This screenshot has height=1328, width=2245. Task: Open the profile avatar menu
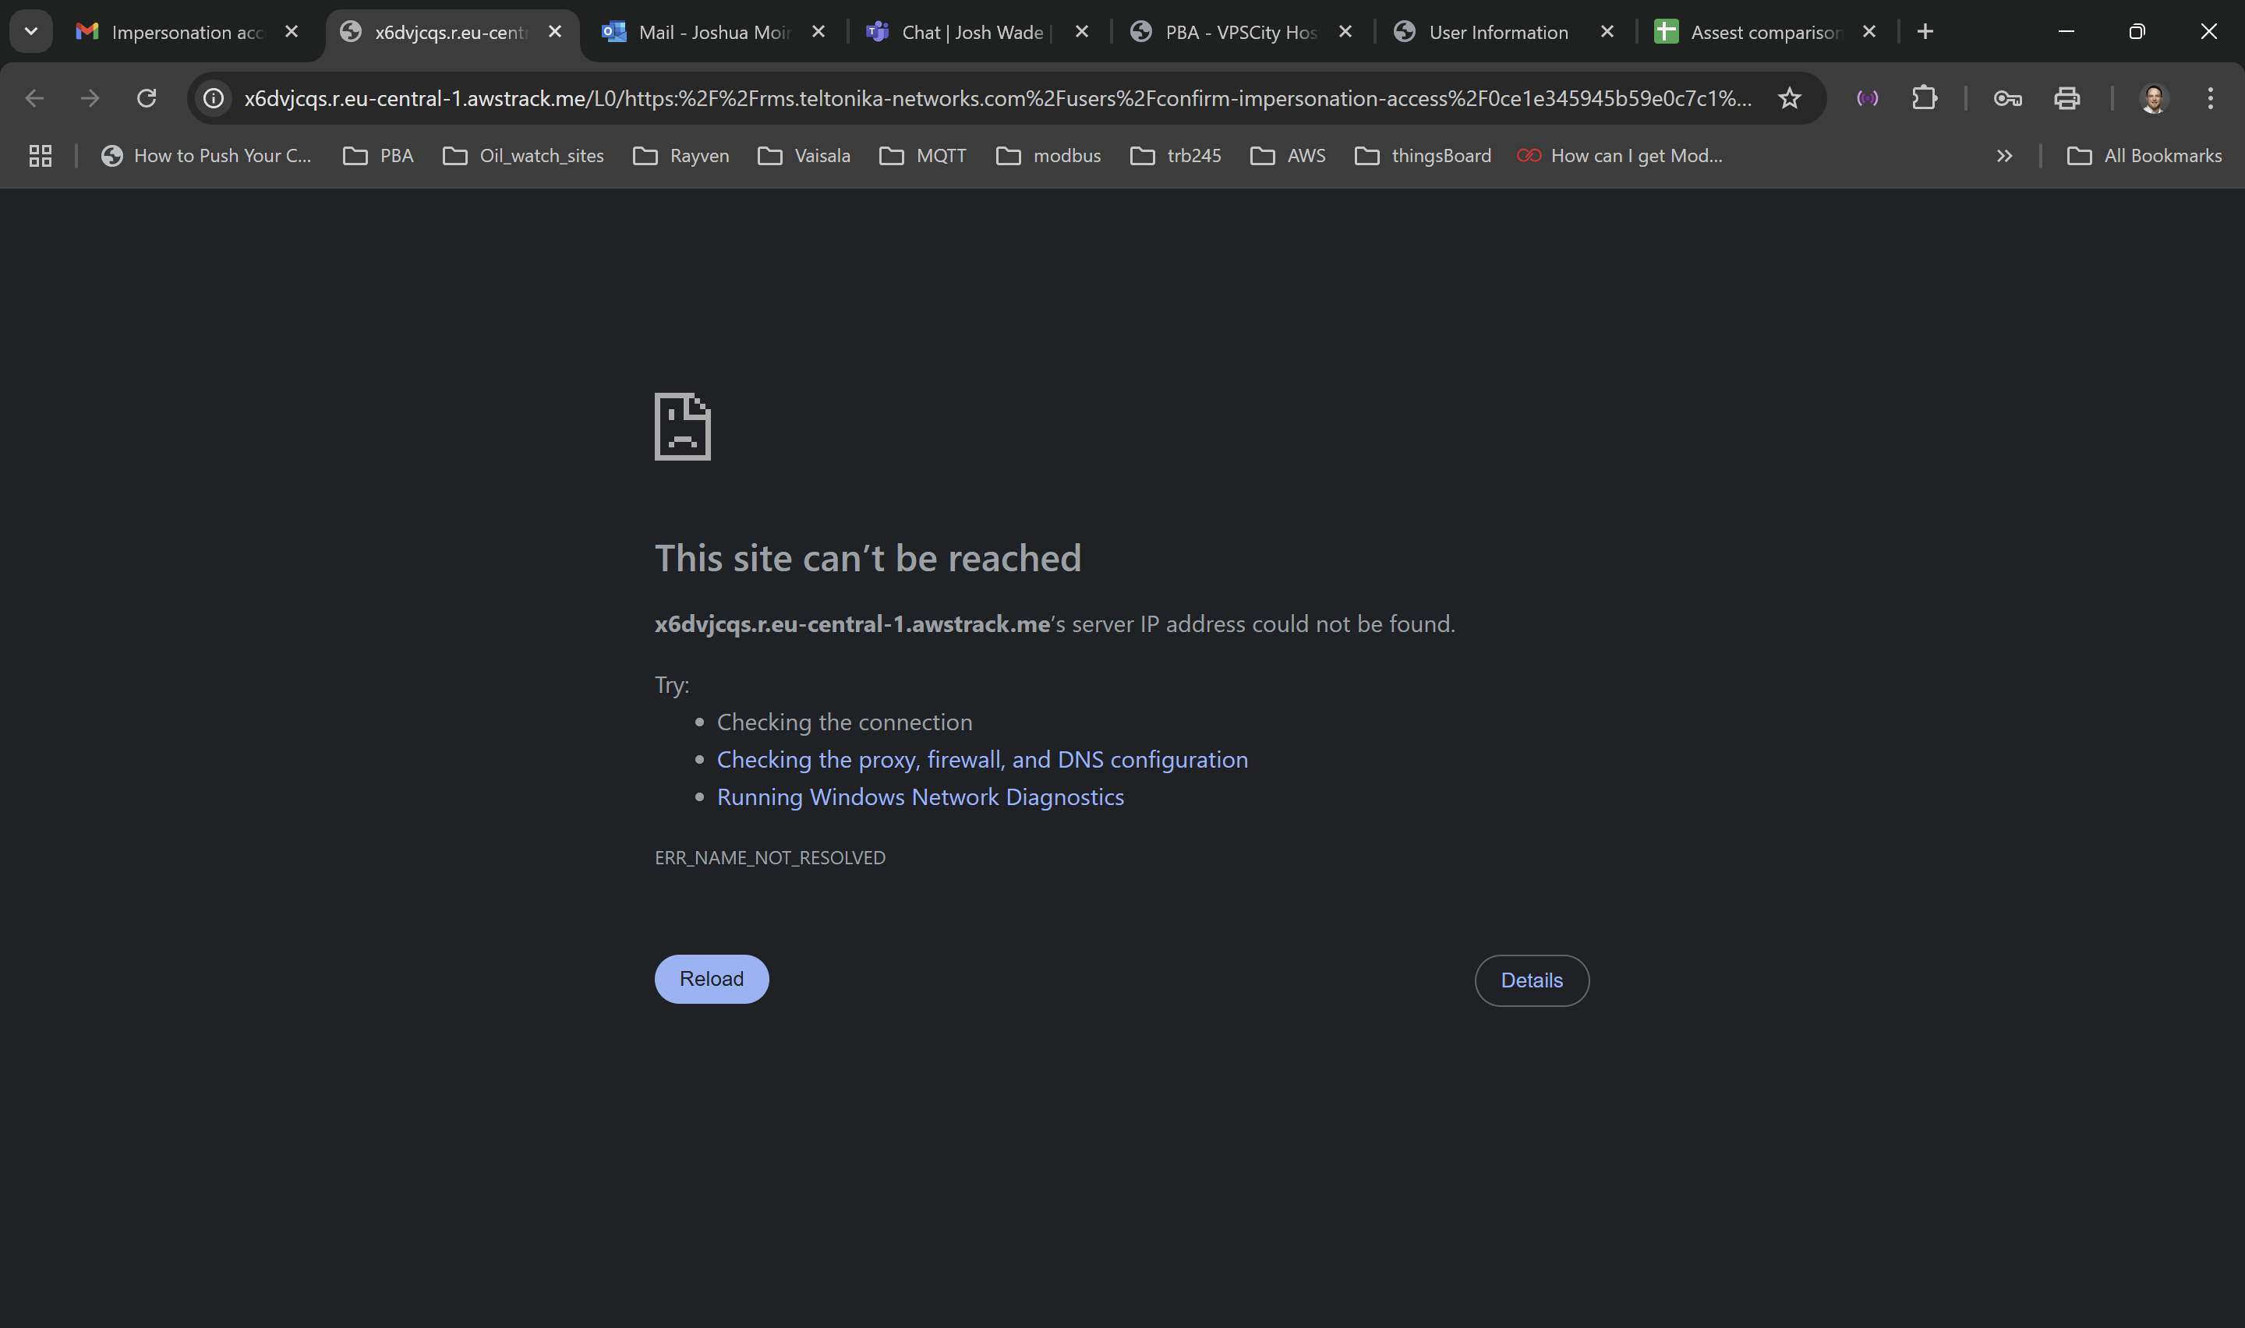click(x=2154, y=97)
